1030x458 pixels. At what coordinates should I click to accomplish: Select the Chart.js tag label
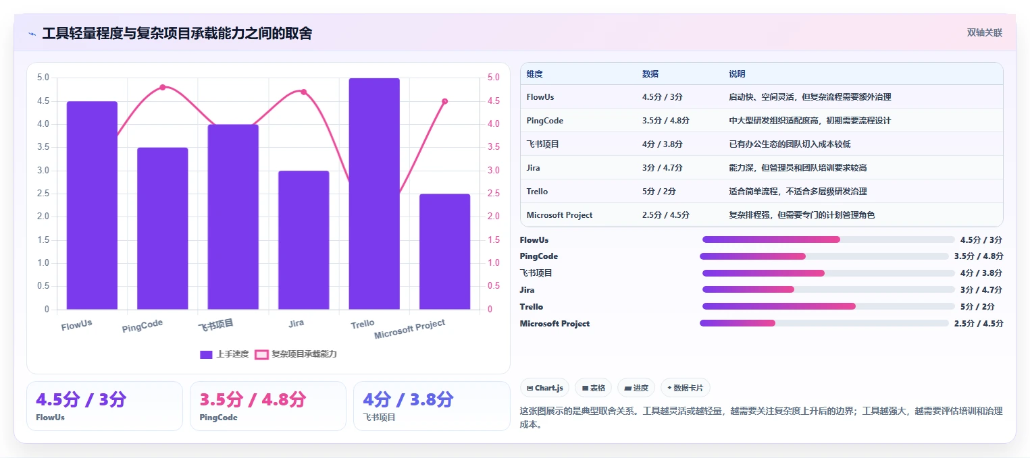[x=548, y=389]
